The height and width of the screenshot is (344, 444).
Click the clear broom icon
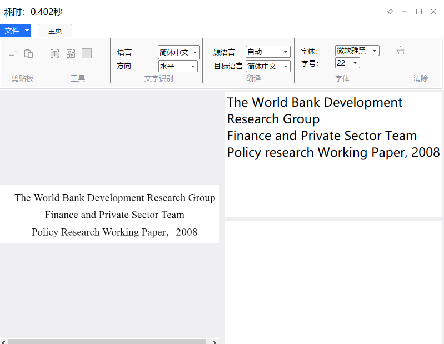400,51
